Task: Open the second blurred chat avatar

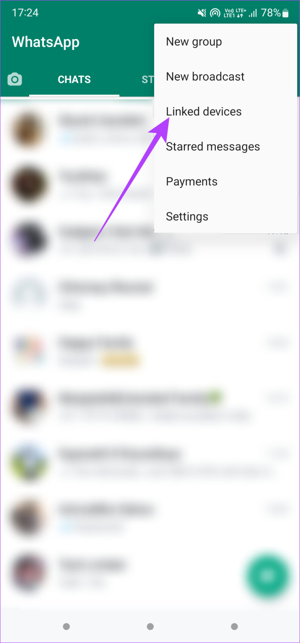Action: click(x=29, y=185)
